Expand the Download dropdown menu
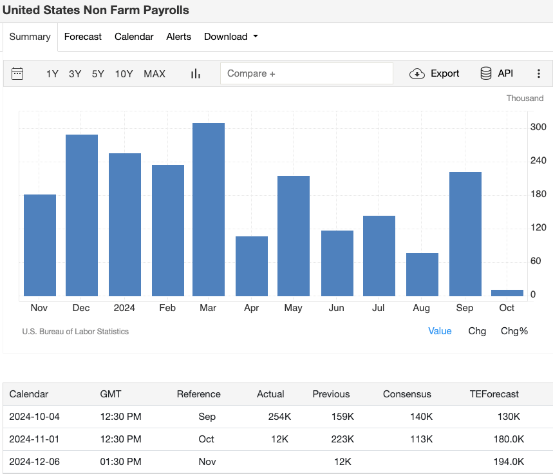This screenshot has width=553, height=474. (x=230, y=37)
